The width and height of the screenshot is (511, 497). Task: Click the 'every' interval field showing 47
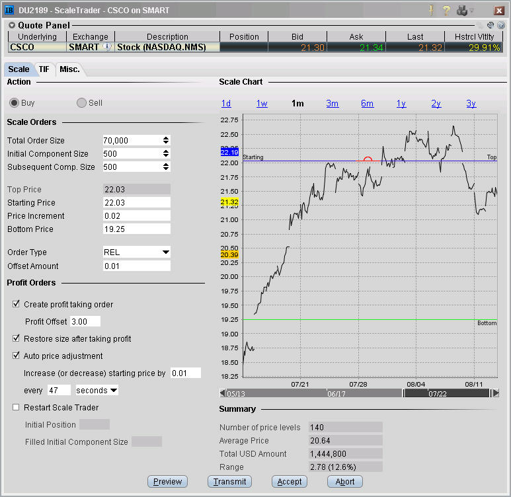(x=59, y=390)
